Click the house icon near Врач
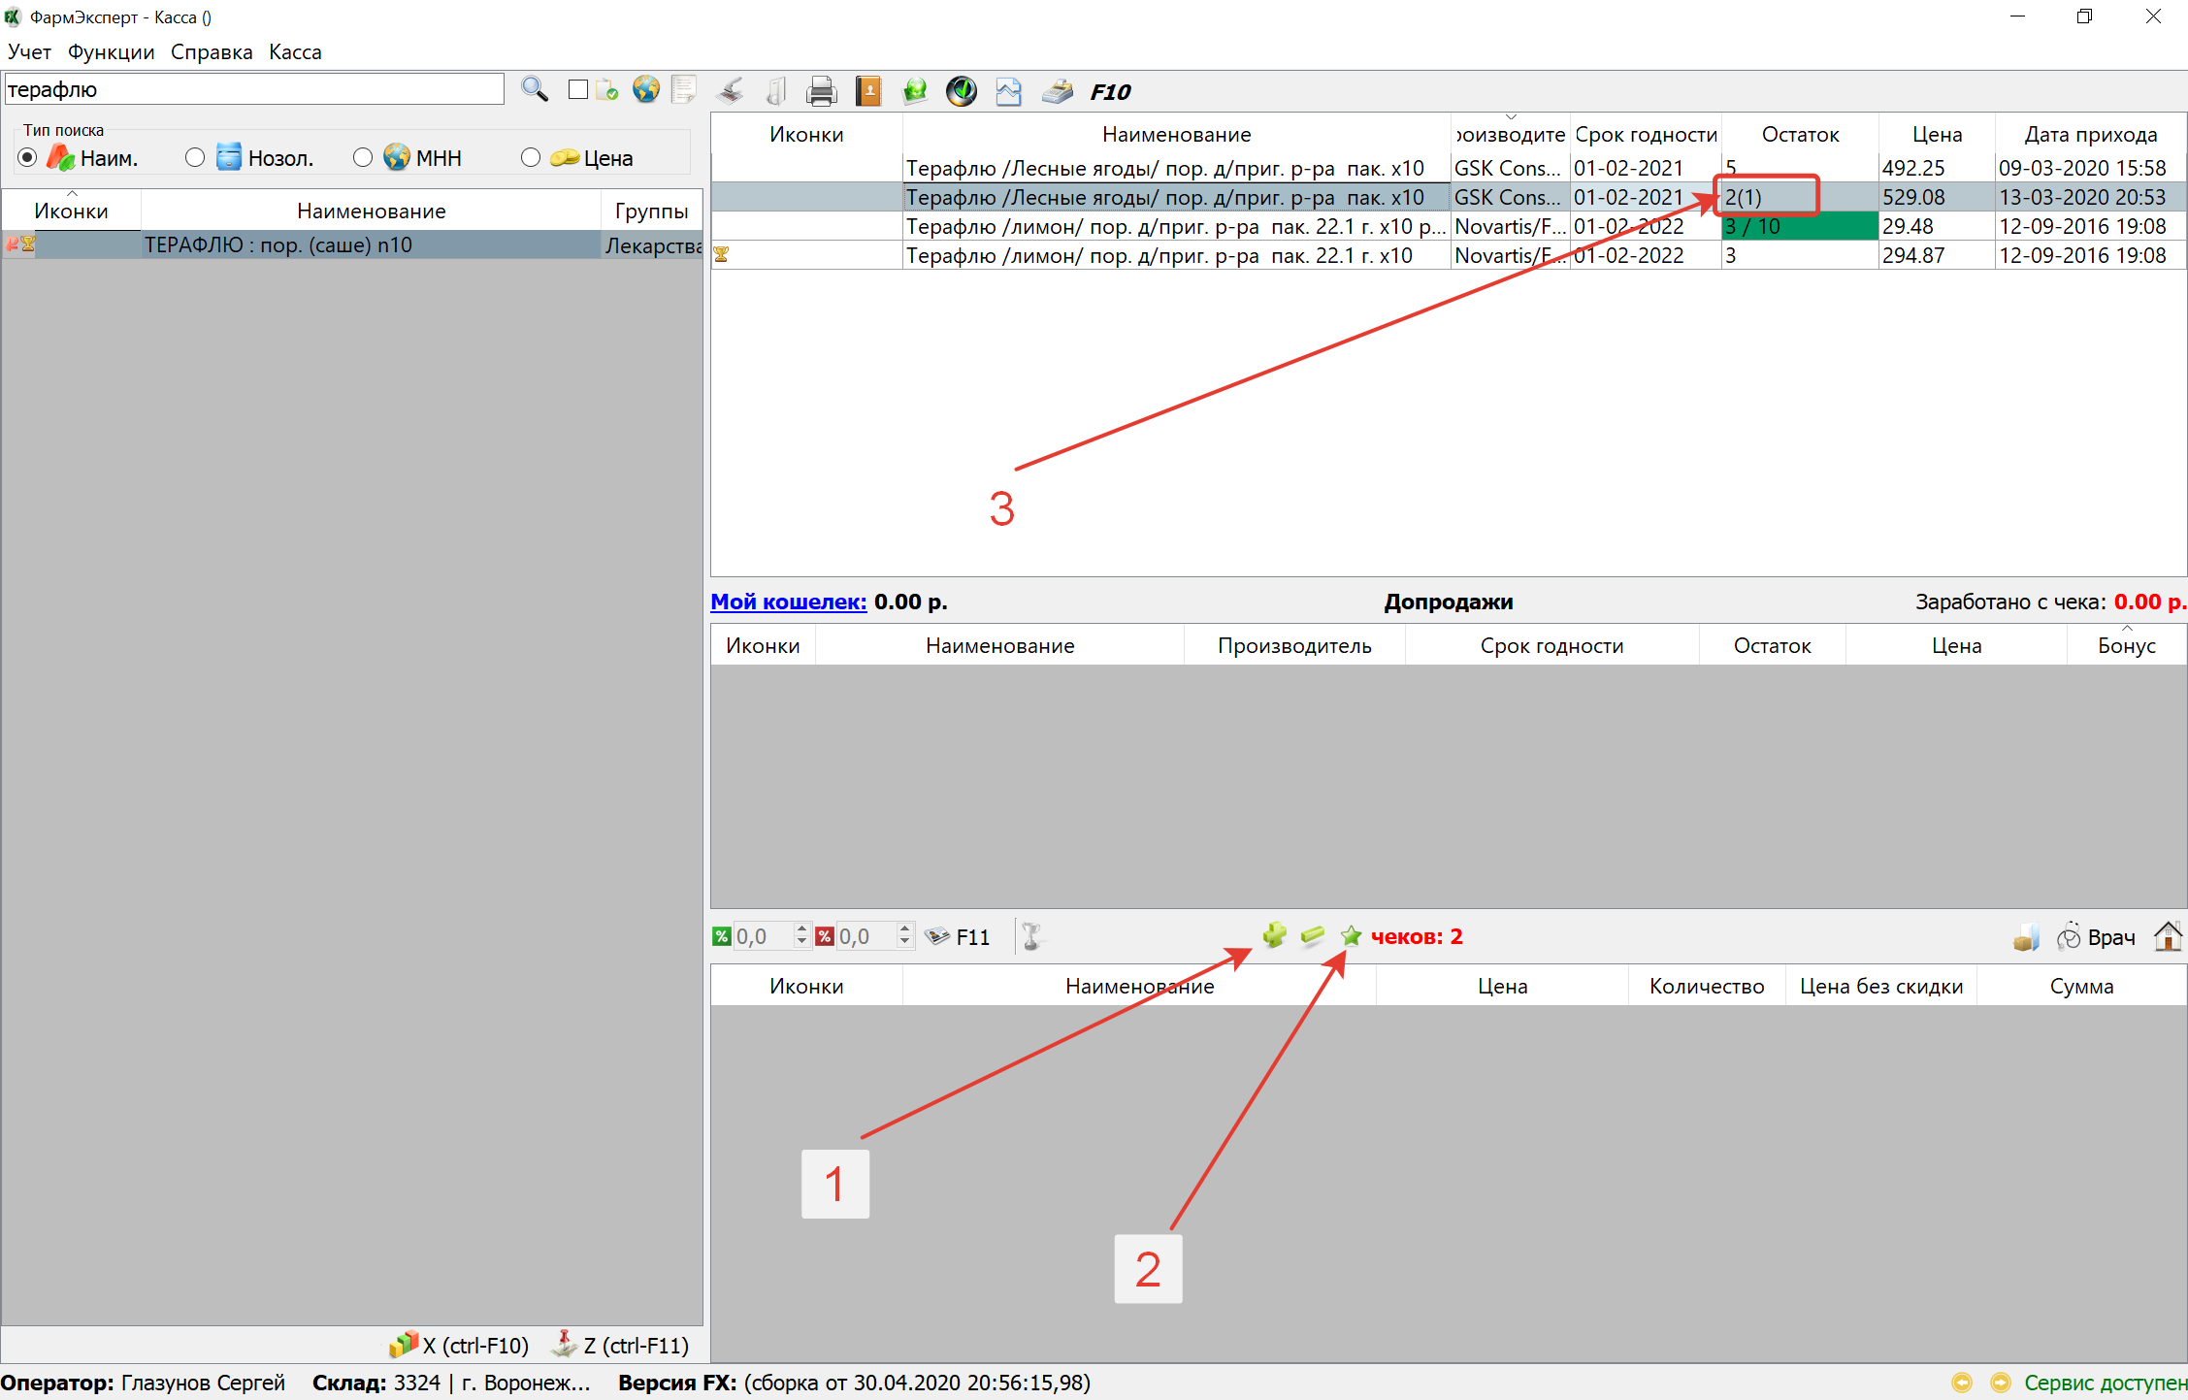2188x1400 pixels. 2167,936
